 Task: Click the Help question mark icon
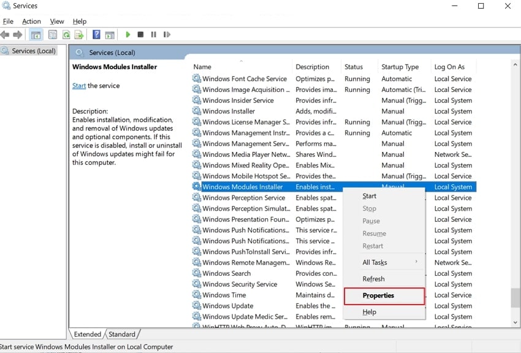coord(96,34)
